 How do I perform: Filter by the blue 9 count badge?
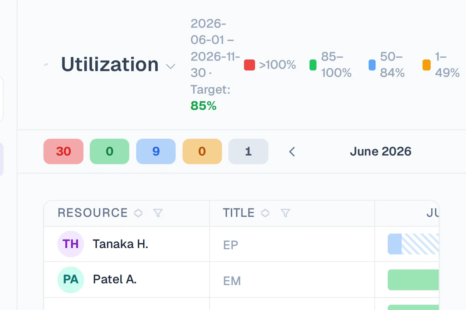156,151
